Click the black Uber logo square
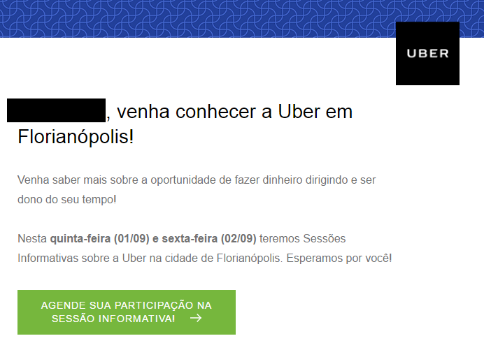The height and width of the screenshot is (350, 484). pyautogui.click(x=427, y=53)
